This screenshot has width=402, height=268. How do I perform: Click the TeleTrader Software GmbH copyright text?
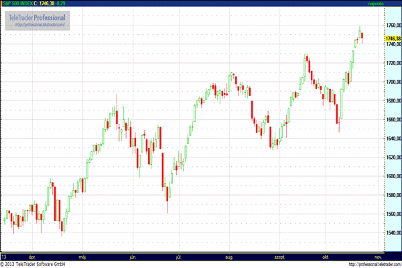(x=38, y=264)
